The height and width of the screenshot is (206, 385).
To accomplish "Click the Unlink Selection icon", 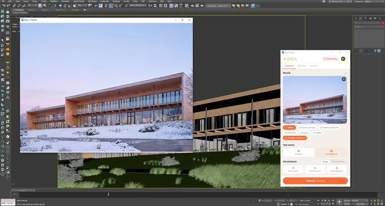I will coord(19,5).
